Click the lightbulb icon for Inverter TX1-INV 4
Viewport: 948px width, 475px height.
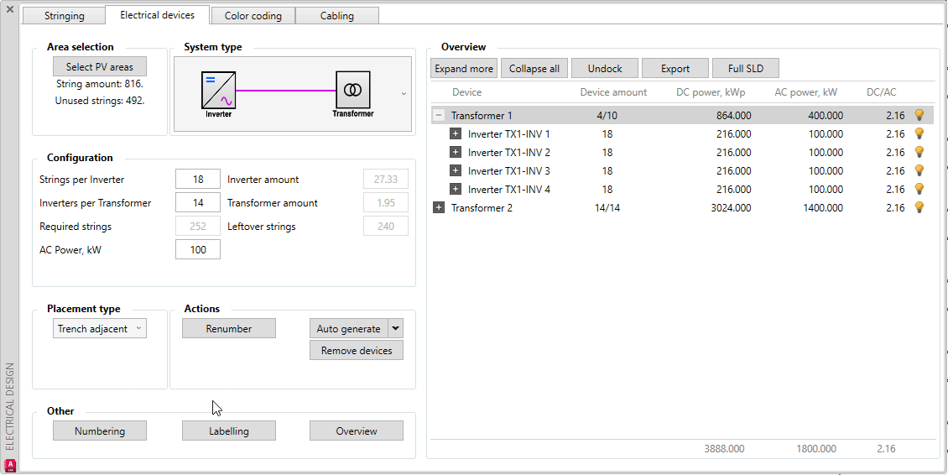[919, 189]
